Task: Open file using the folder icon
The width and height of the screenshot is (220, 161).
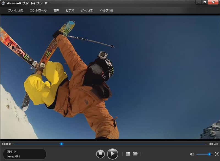Action: 135,154
